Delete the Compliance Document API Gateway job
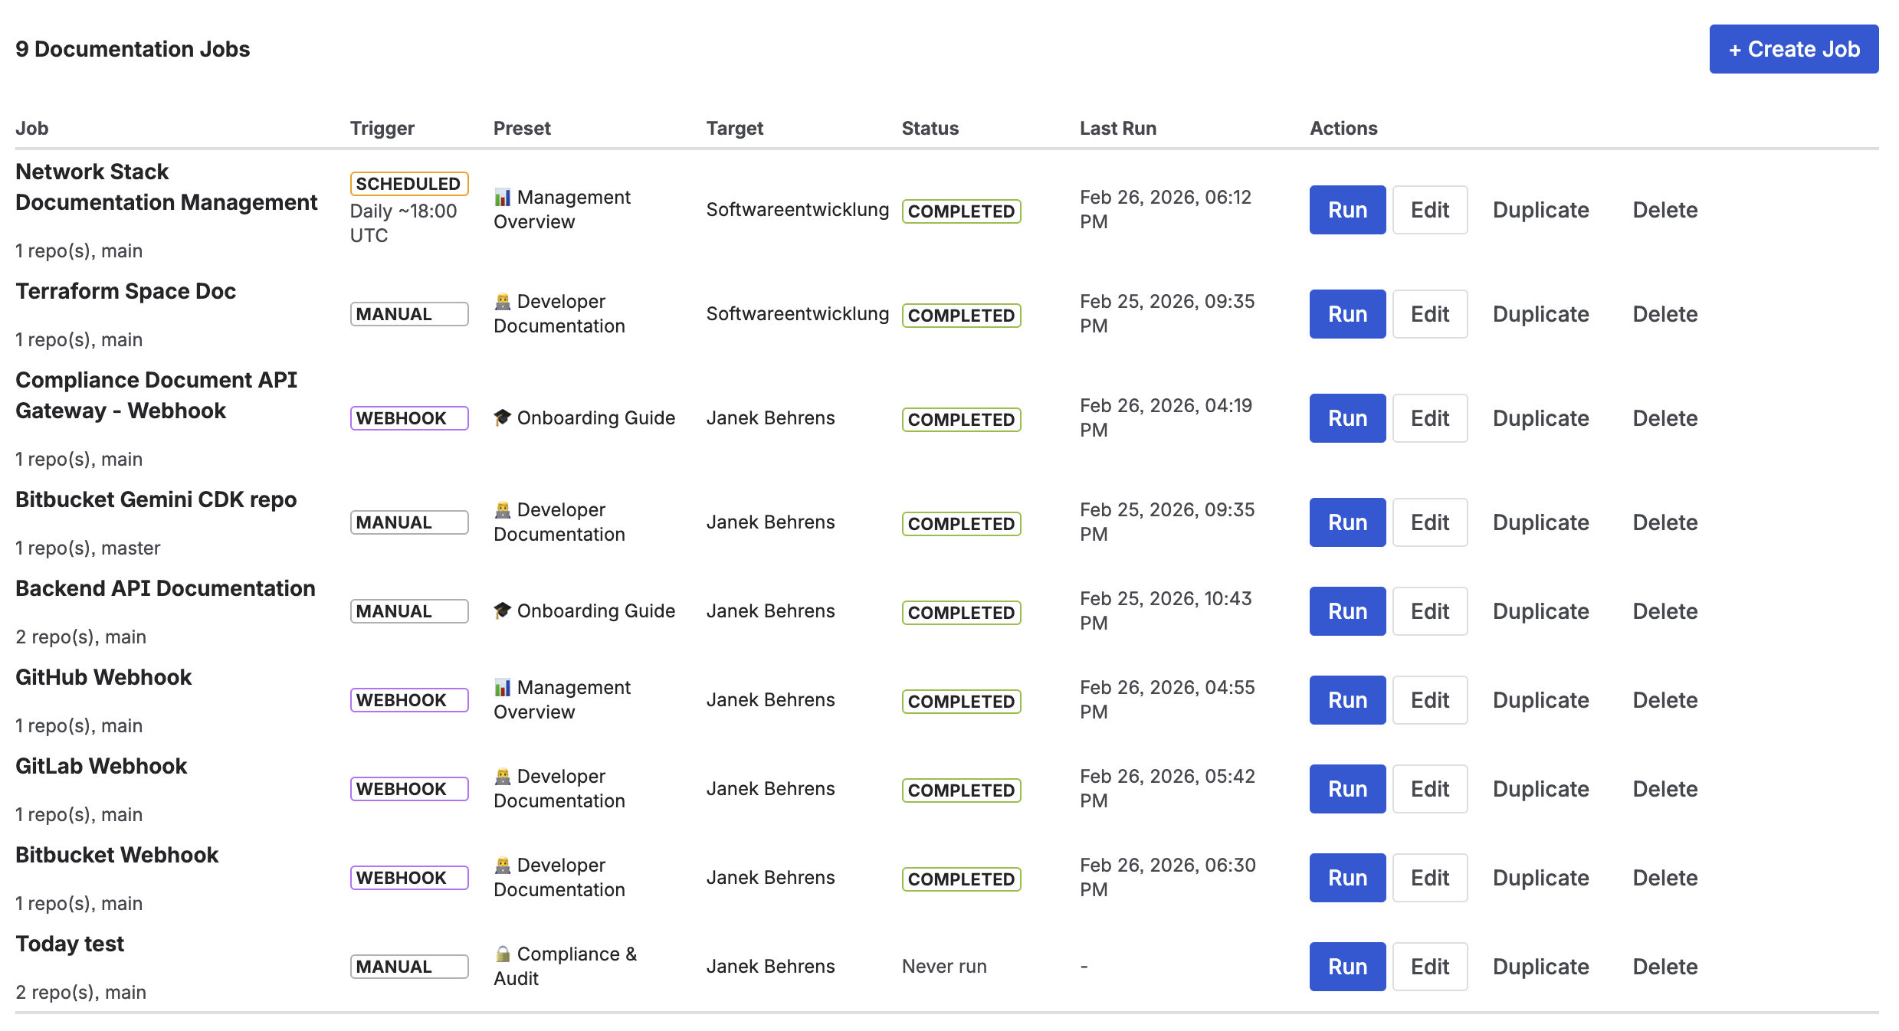Viewport: 1899px width, 1031px height. click(1664, 418)
